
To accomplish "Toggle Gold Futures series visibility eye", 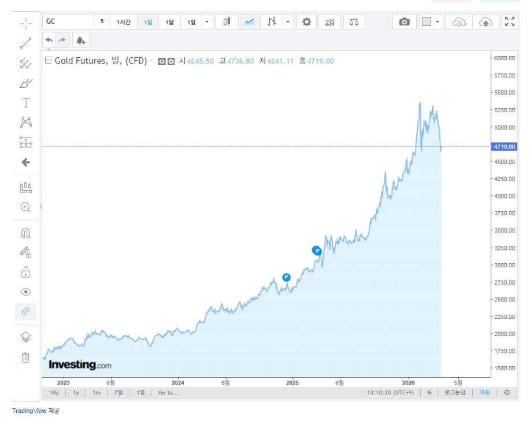I will (x=162, y=61).
